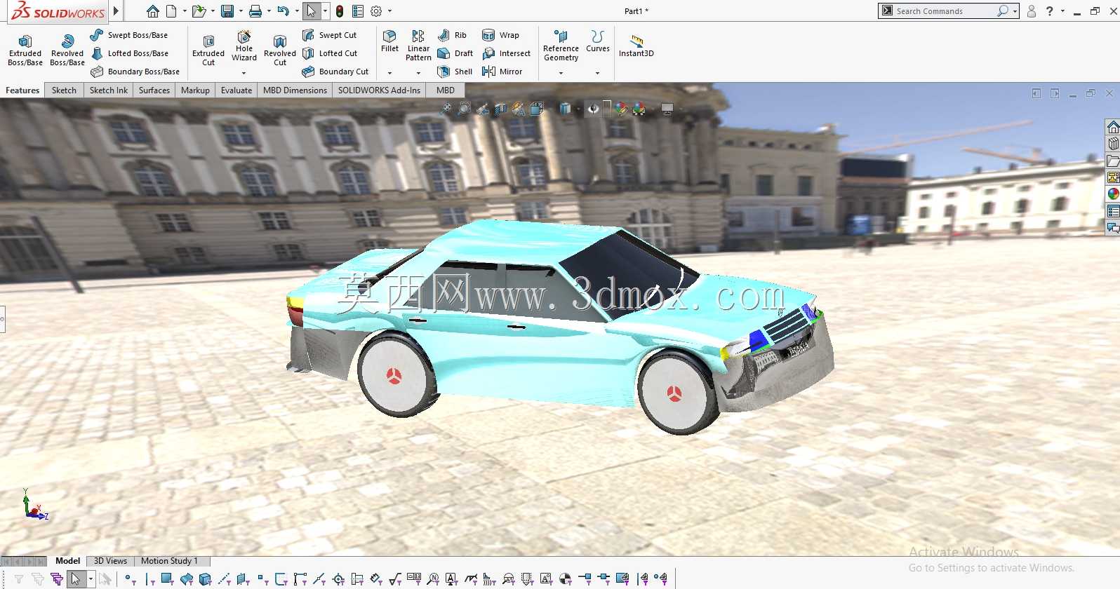Screen dimensions: 1120x589
Task: Click the Help question mark button
Action: [x=1050, y=11]
